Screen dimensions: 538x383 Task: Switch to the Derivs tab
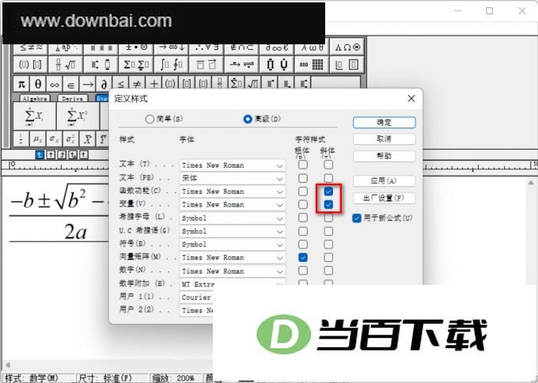[x=73, y=98]
